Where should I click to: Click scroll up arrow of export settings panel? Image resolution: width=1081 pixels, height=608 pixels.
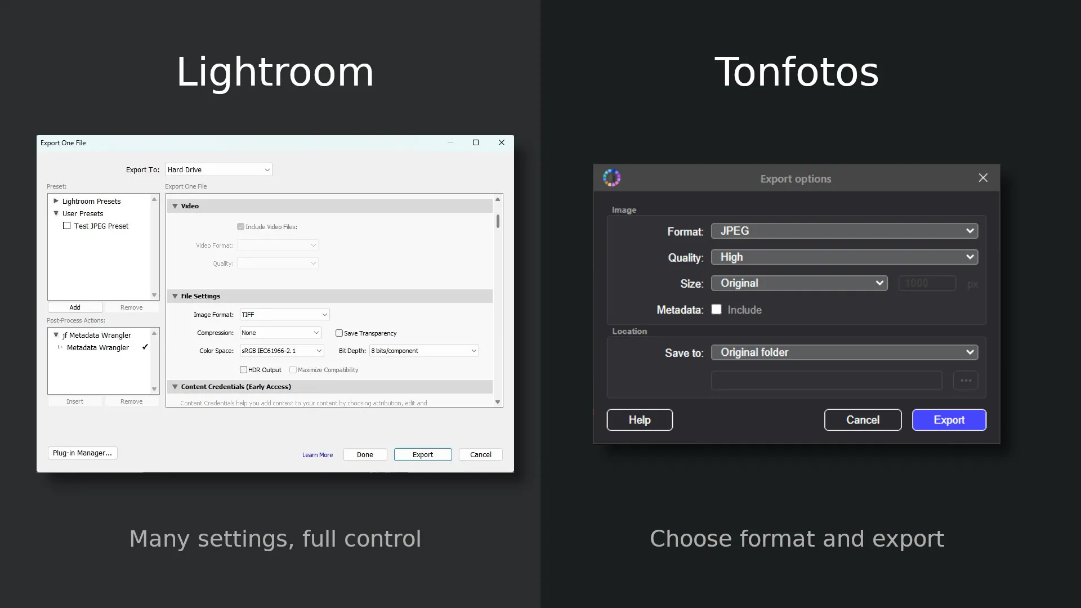498,199
